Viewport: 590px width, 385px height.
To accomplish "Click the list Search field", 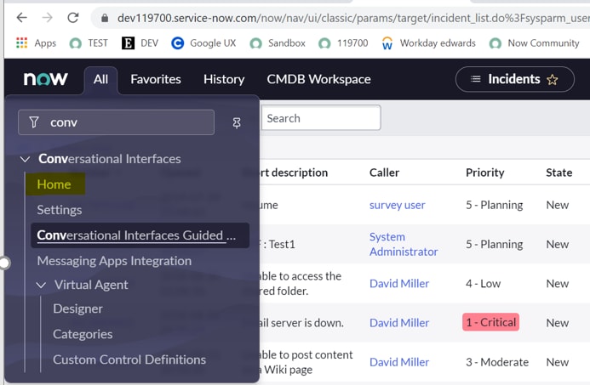I will coord(320,118).
